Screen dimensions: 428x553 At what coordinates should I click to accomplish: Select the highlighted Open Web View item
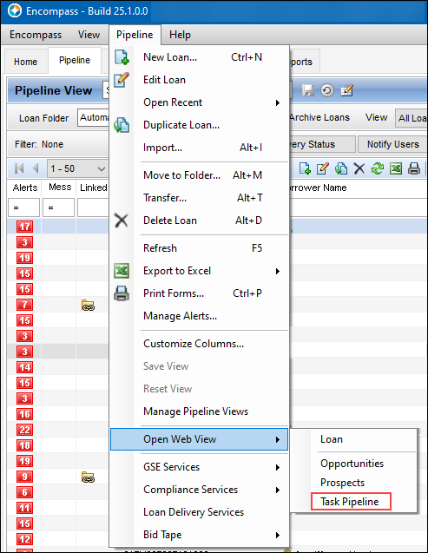(199, 439)
